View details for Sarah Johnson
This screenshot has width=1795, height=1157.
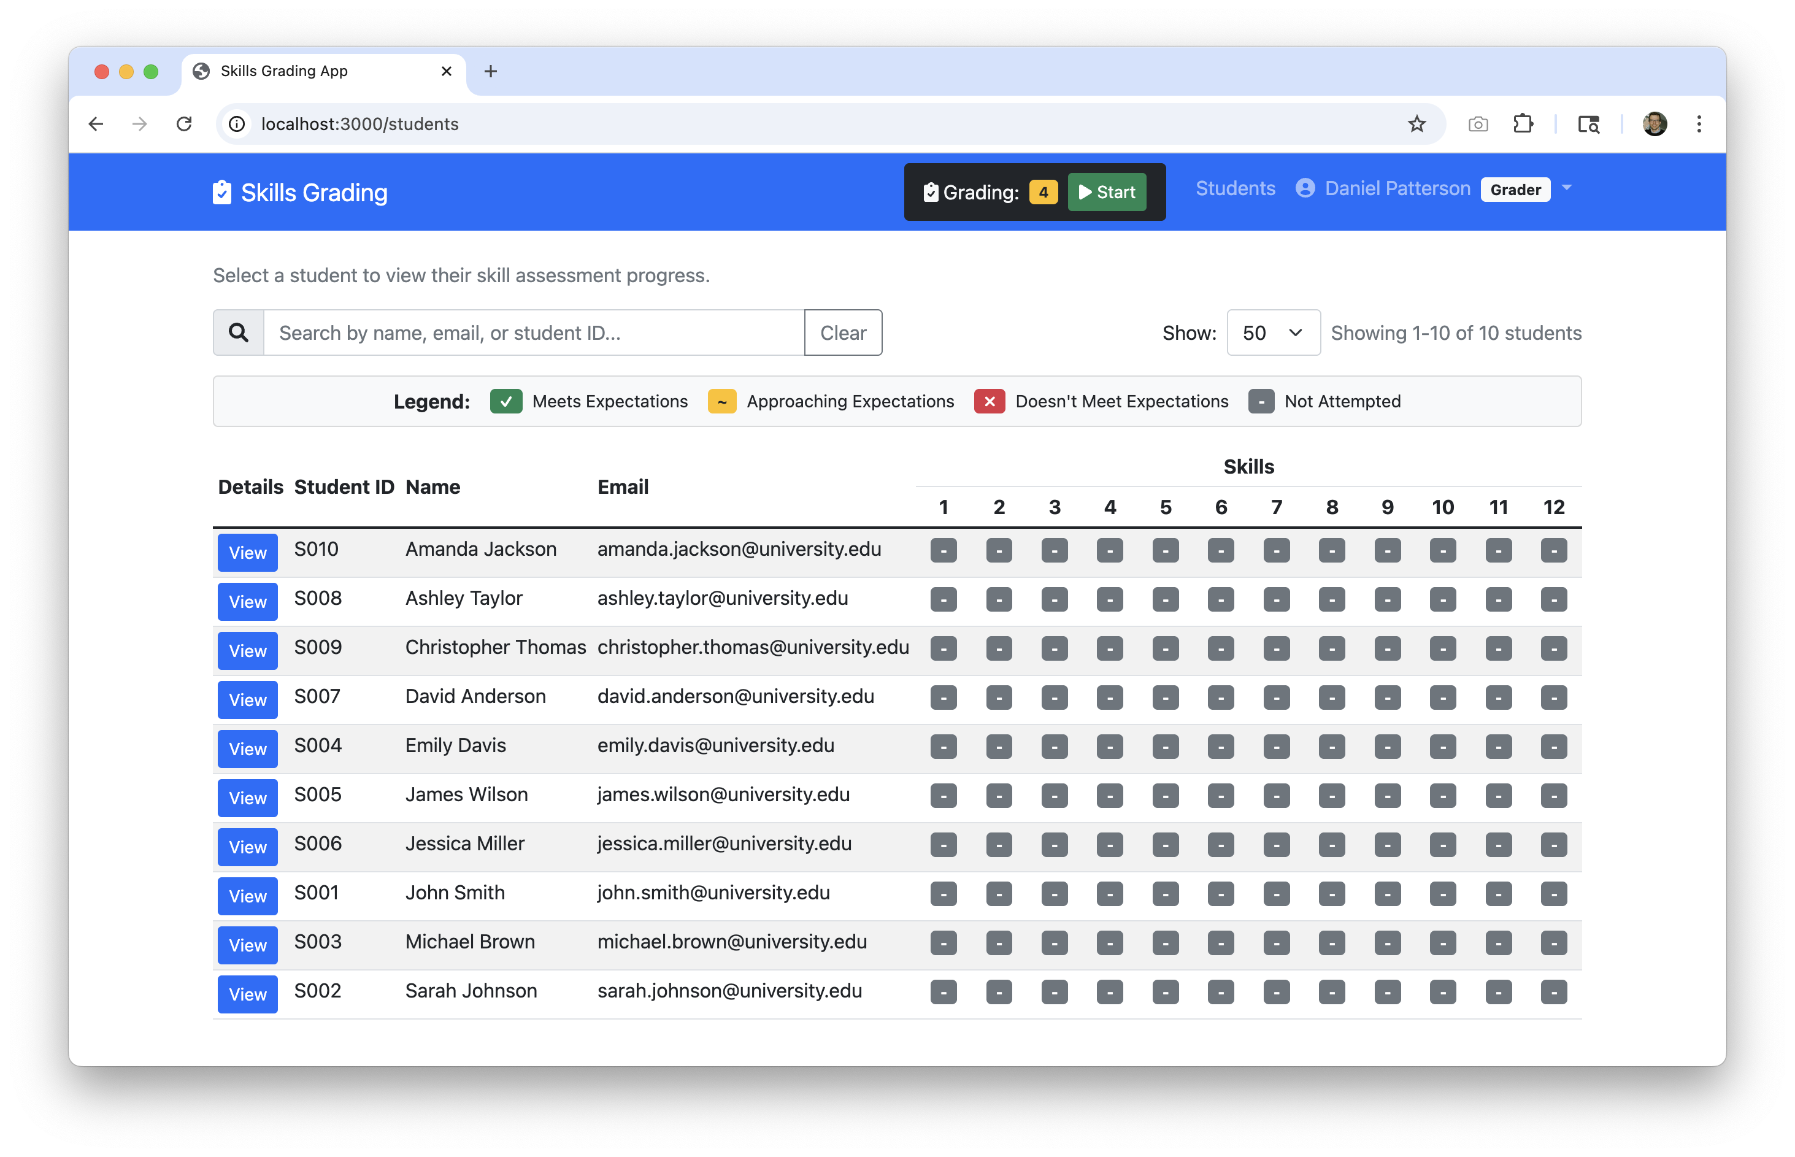pos(247,994)
